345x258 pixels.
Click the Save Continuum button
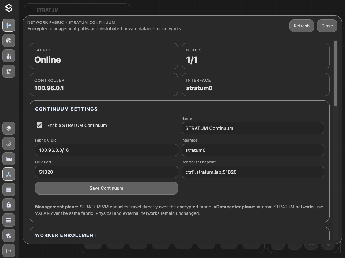pyautogui.click(x=106, y=188)
